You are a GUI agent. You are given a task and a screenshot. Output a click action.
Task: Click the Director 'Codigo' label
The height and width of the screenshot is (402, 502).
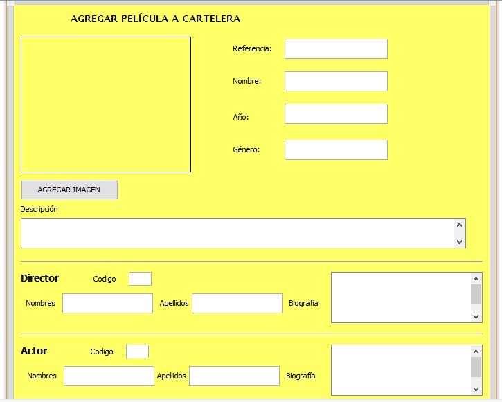coord(105,280)
